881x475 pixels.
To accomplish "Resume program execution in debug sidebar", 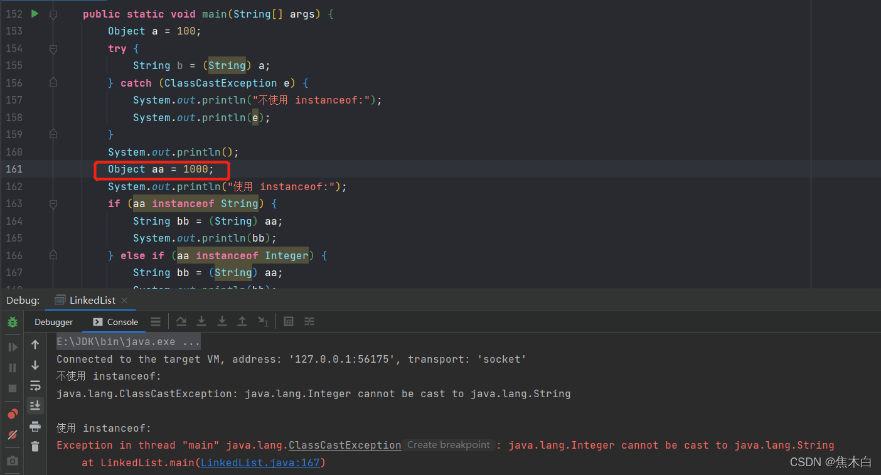I will pyautogui.click(x=12, y=346).
